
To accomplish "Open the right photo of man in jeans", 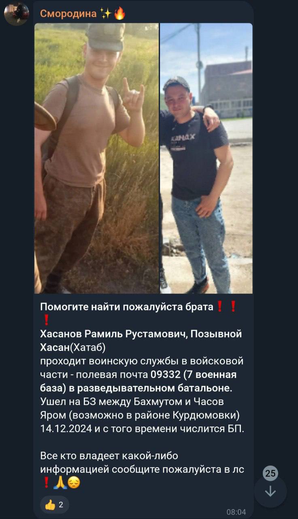I will coord(206,158).
